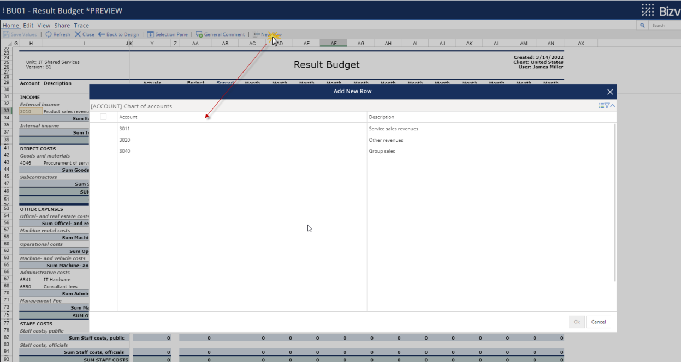Image resolution: width=681 pixels, height=362 pixels.
Task: Click the list view icon in the dialog
Action: click(601, 105)
